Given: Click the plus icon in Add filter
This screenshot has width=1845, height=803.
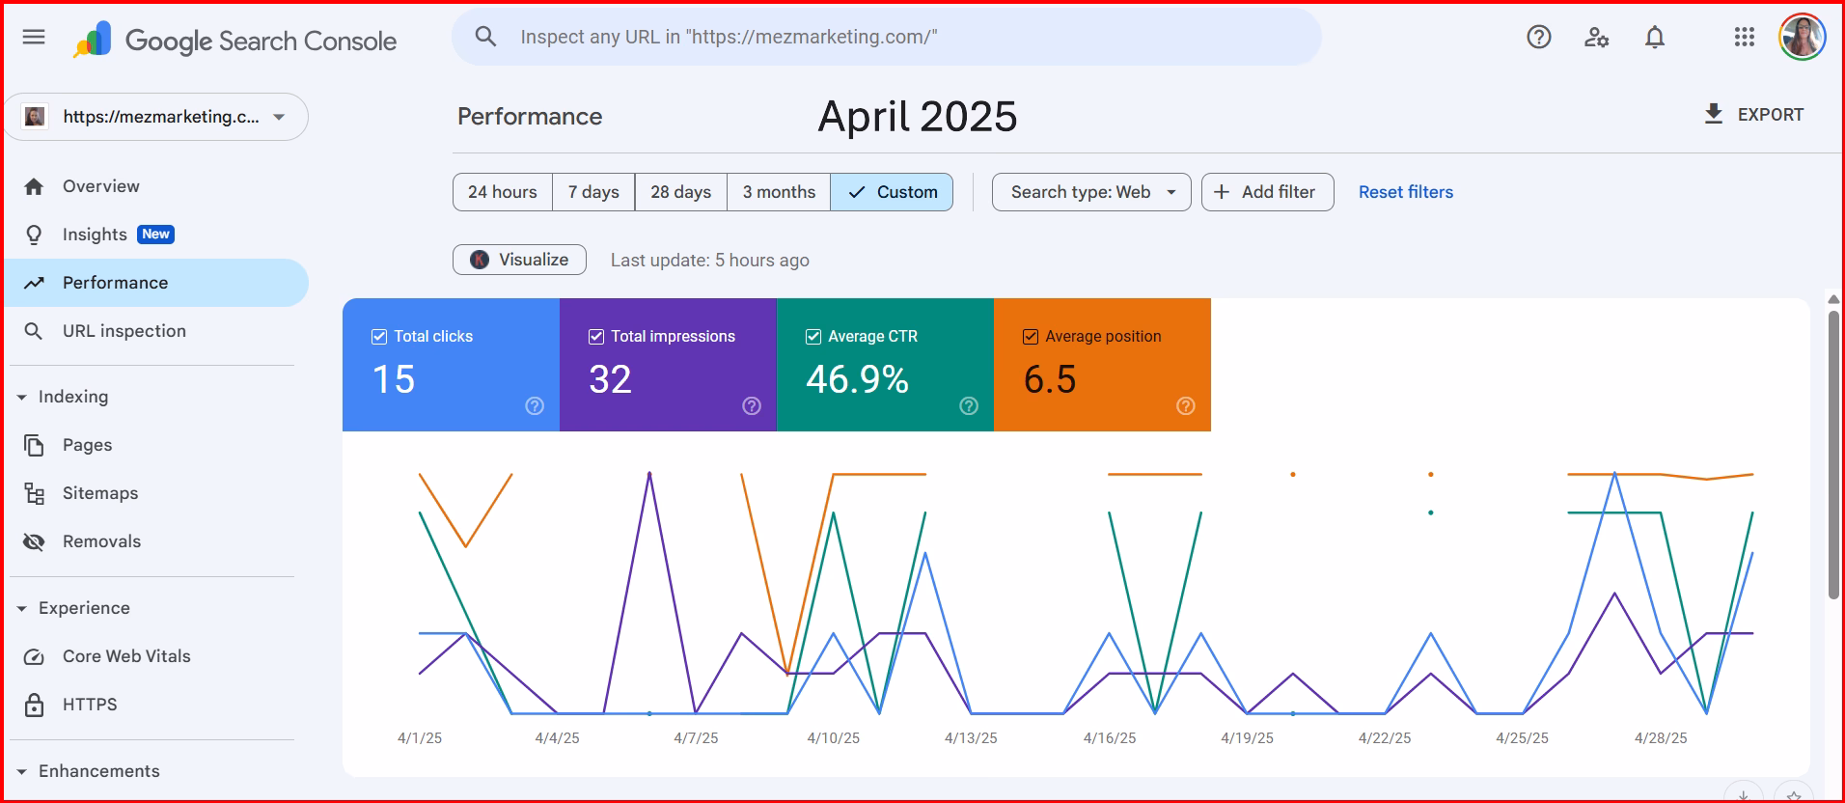Looking at the screenshot, I should click(1222, 192).
